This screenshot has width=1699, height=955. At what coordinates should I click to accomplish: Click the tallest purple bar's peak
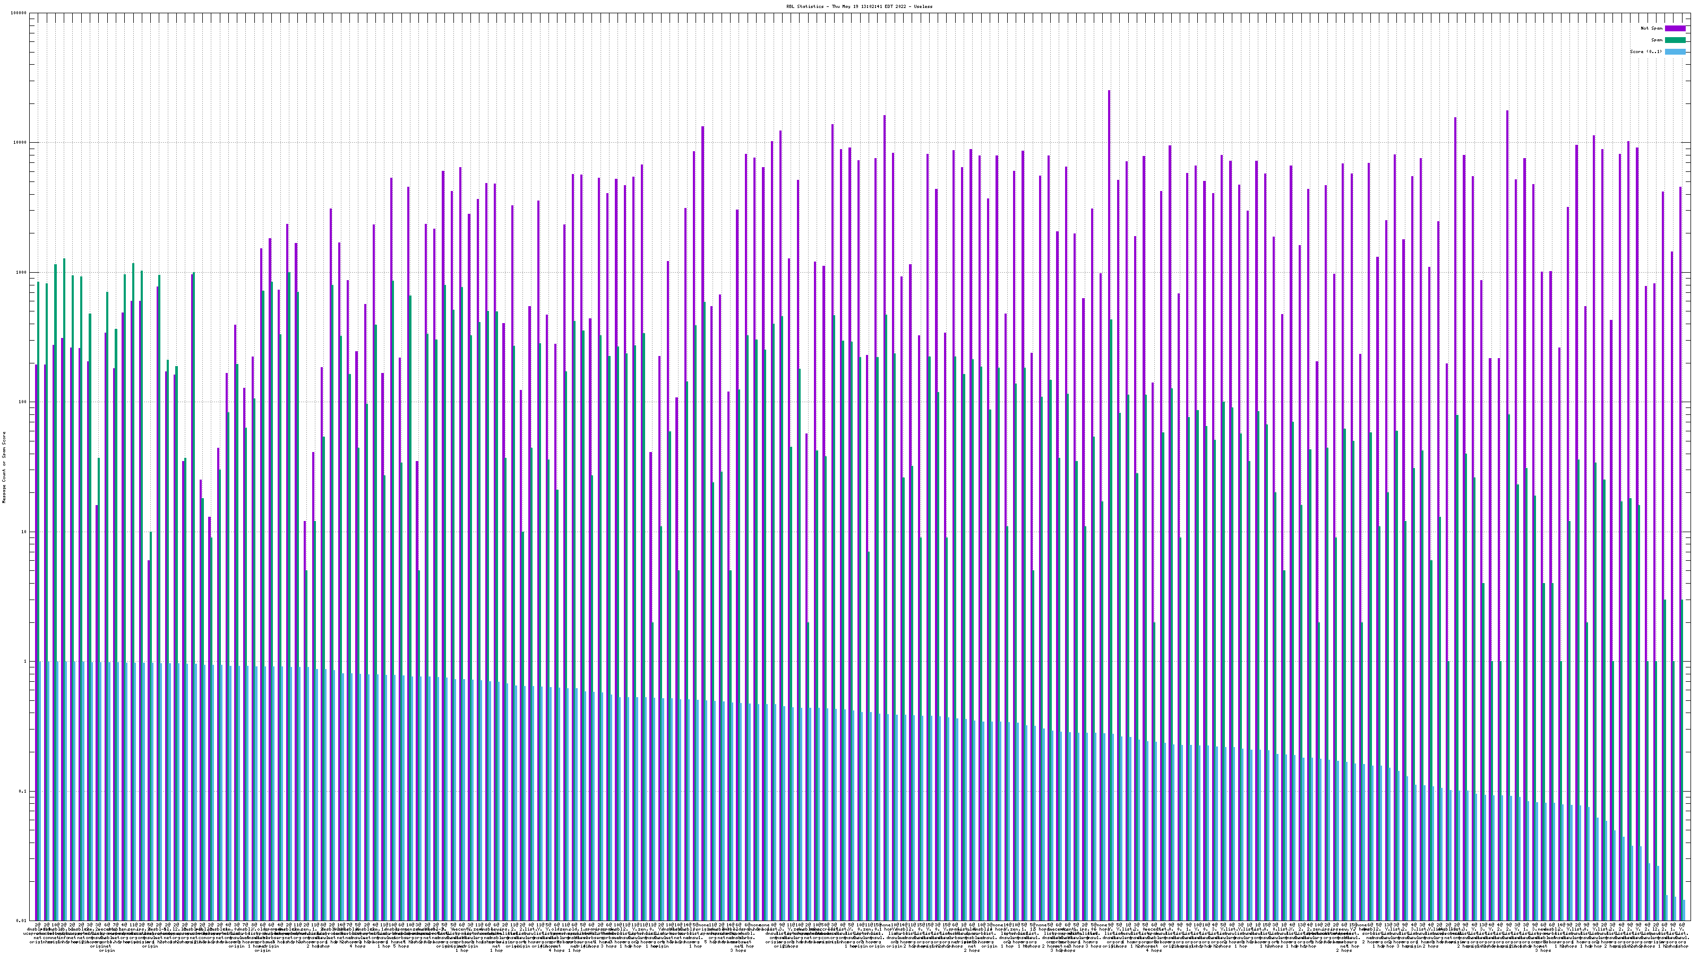click(1109, 92)
